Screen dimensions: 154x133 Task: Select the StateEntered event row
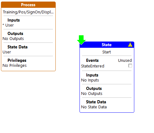click(x=106, y=66)
